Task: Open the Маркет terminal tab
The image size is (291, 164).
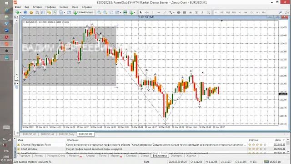Action: [x=116, y=156]
